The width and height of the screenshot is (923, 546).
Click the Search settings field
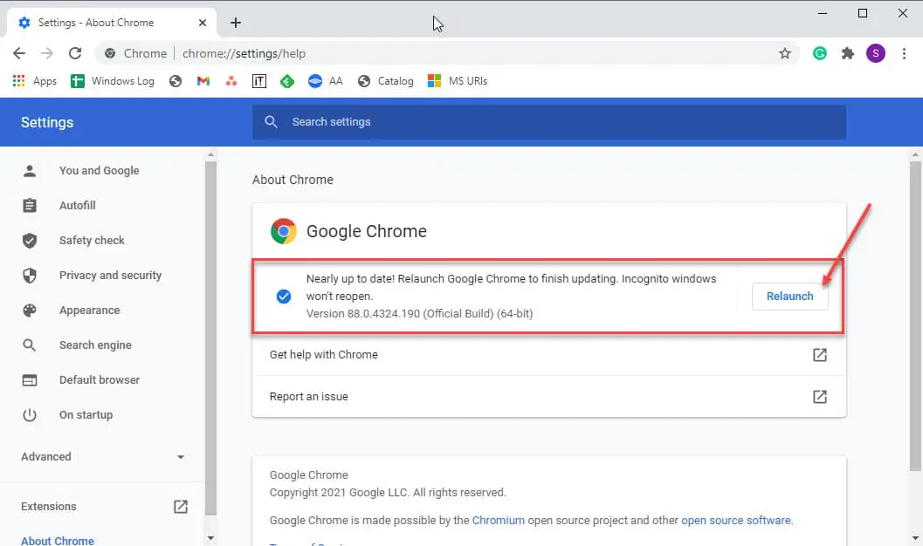pos(549,121)
